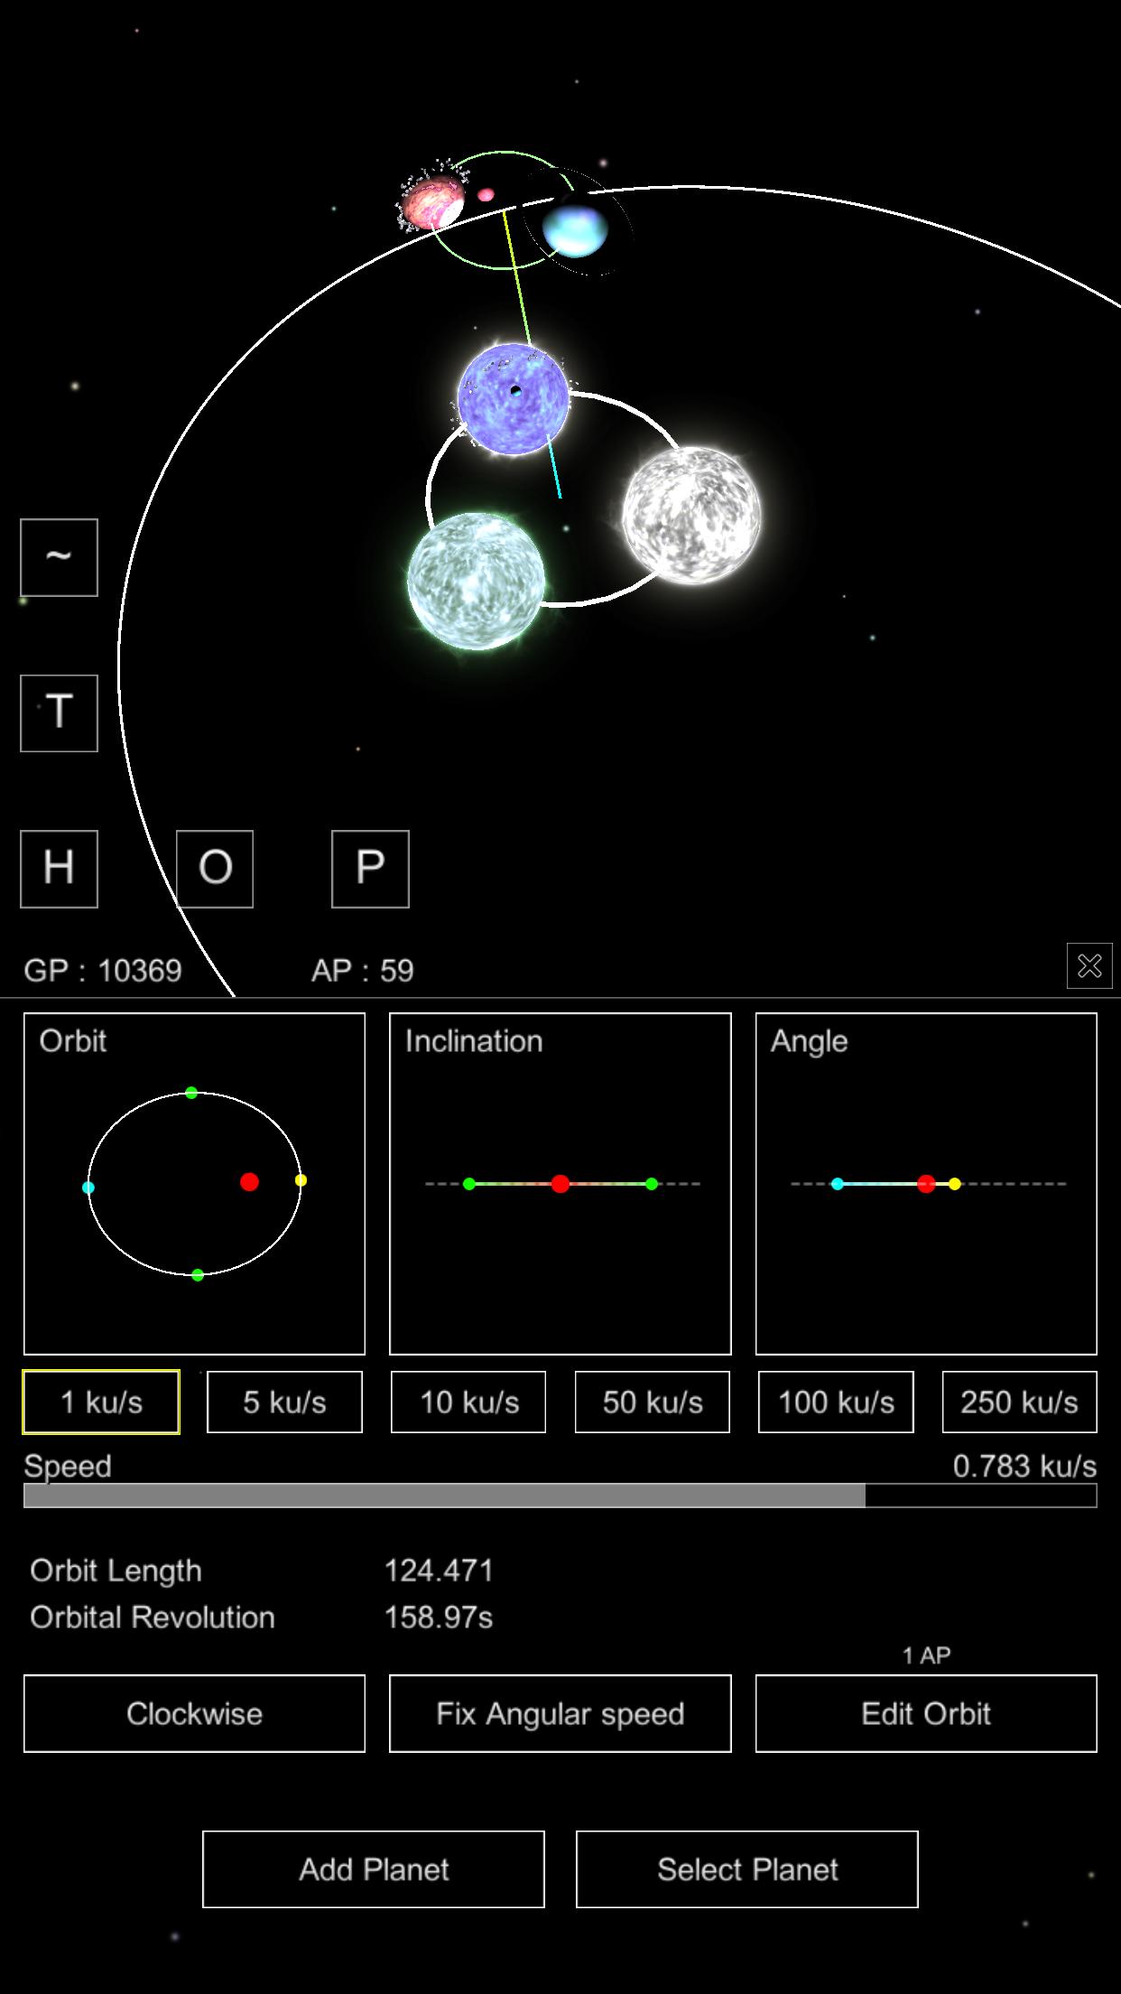The width and height of the screenshot is (1121, 1994).
Task: Tap the pale green star
Action: tap(476, 581)
